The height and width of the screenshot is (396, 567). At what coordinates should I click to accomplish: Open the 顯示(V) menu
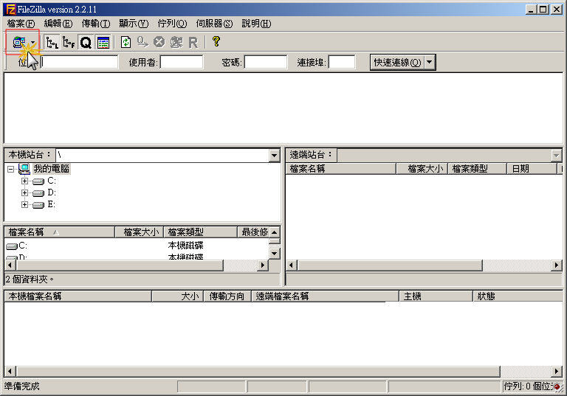coord(134,24)
